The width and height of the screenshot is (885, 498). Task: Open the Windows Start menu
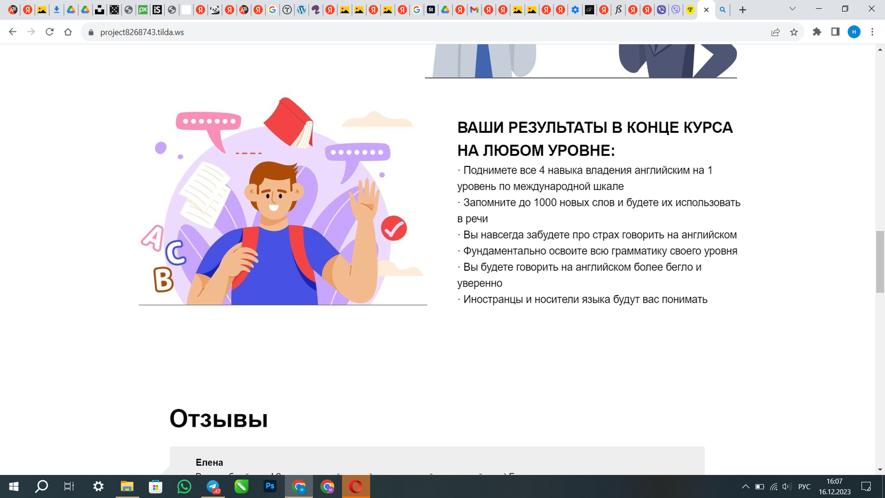tap(14, 486)
